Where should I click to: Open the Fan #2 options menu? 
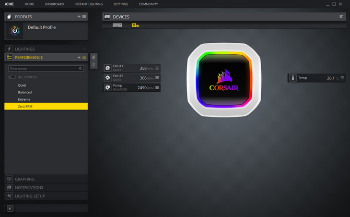point(157,78)
